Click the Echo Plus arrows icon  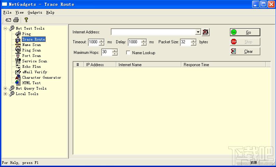[18, 66]
